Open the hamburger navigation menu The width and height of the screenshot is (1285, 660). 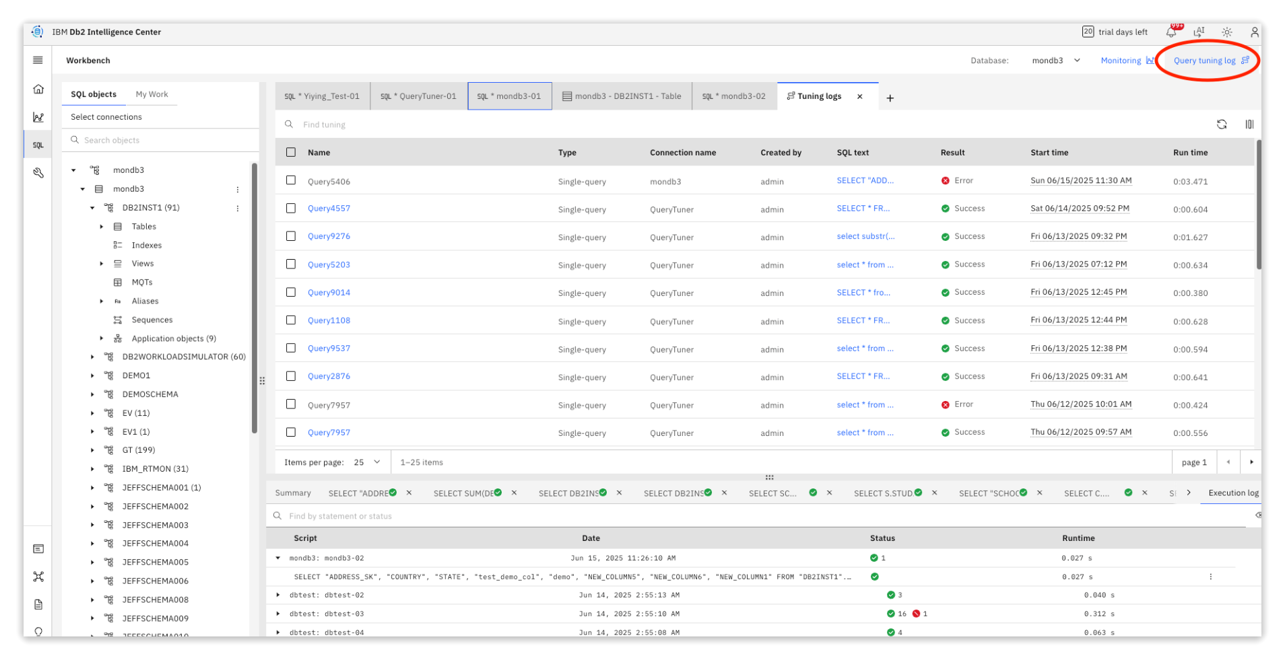tap(38, 60)
